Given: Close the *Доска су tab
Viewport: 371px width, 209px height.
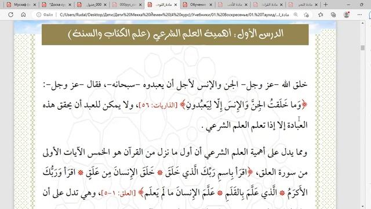Looking at the screenshot, I should pos(70,5).
